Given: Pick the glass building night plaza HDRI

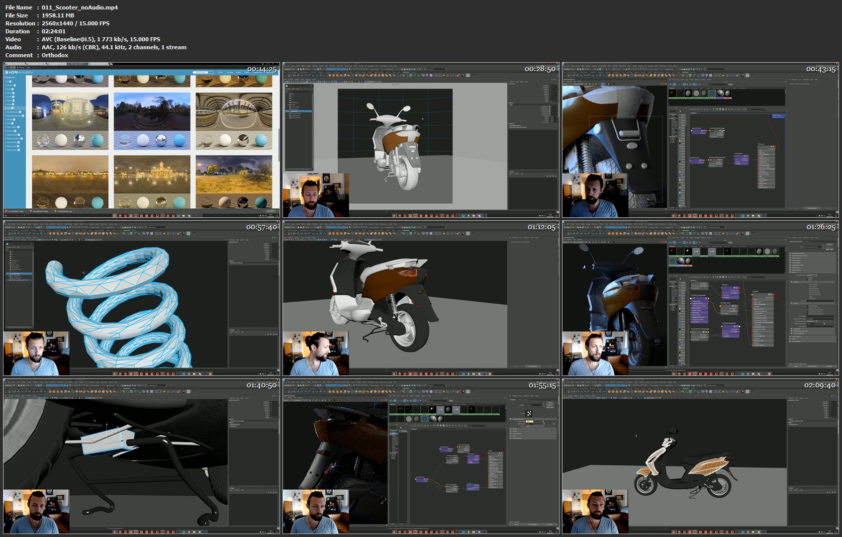Looking at the screenshot, I should click(70, 121).
